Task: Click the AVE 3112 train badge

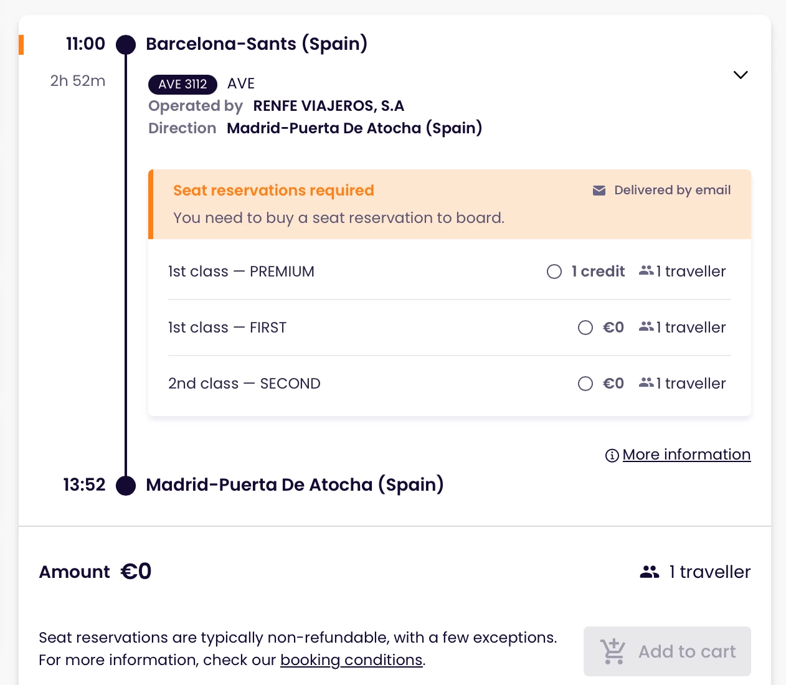Action: pyautogui.click(x=182, y=84)
